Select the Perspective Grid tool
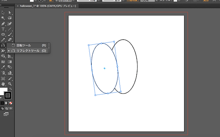 pyautogui.click(x=10, y=56)
